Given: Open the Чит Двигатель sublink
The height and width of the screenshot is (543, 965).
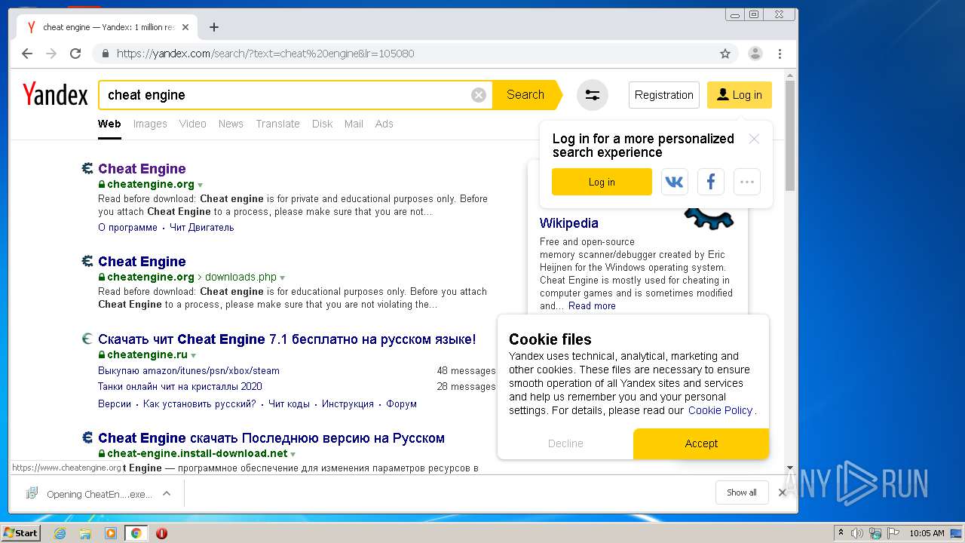Looking at the screenshot, I should (x=202, y=228).
